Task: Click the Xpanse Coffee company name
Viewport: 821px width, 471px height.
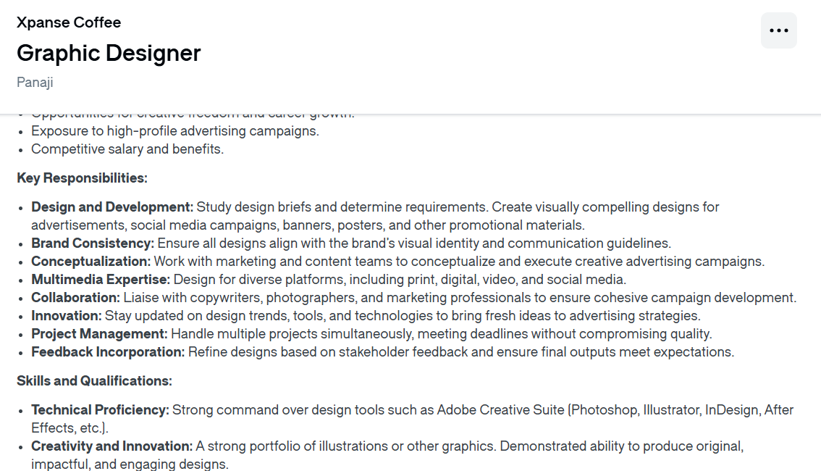Action: (x=69, y=22)
